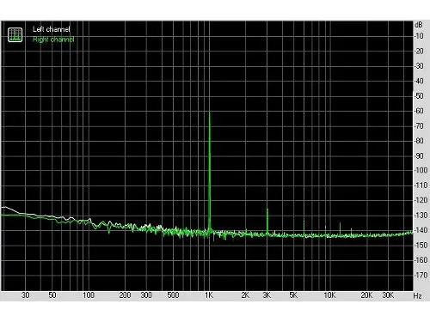
Task: Click the 100 frequency axis label
Action: point(89,295)
